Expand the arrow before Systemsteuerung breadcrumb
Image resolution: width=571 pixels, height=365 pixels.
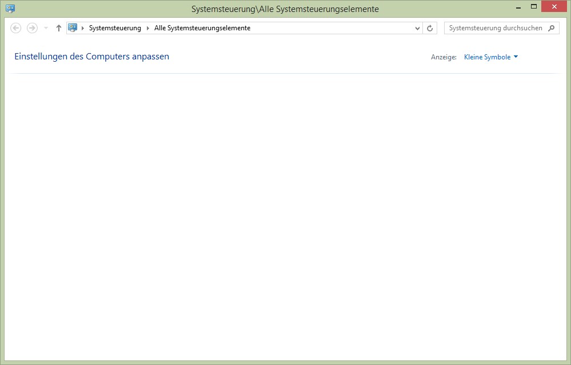tap(83, 28)
